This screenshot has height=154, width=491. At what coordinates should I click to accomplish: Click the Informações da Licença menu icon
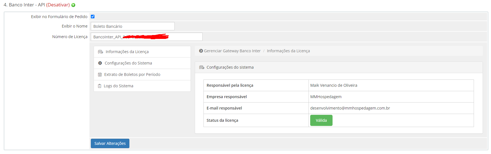100,52
